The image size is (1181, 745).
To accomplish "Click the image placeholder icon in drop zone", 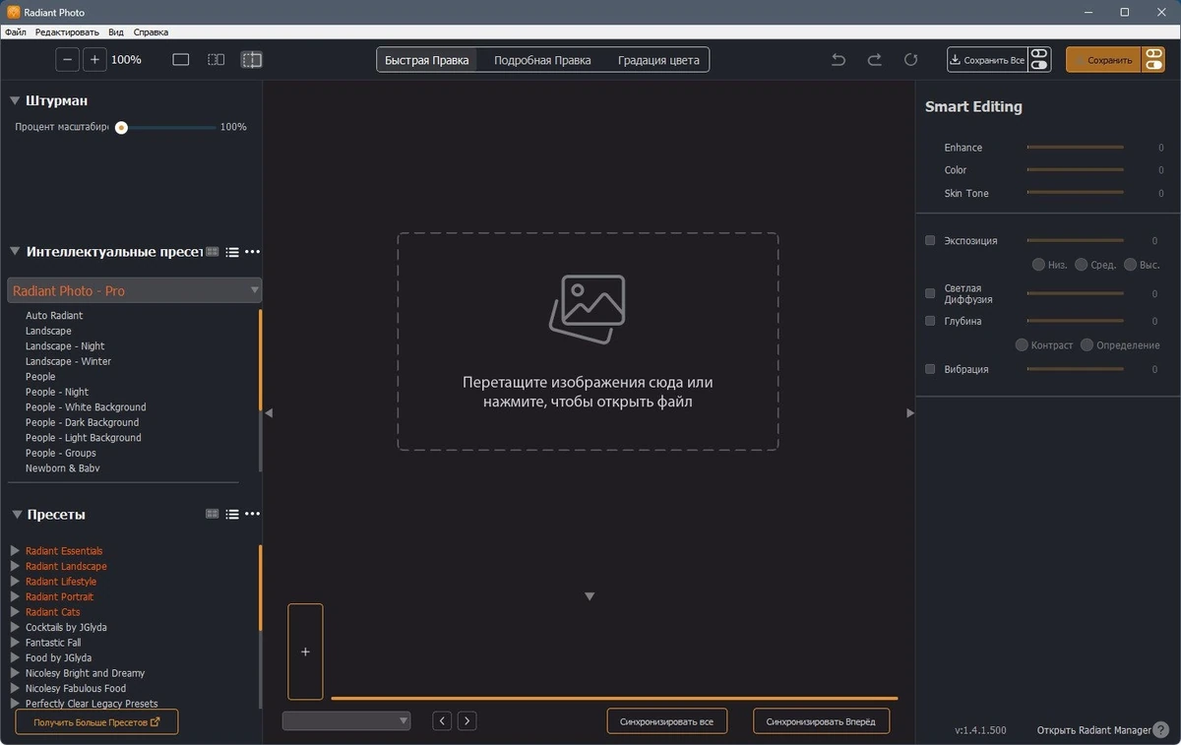I will coord(588,309).
